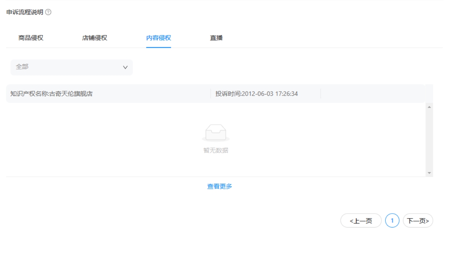
Task: Go to previous page with 上一页
Action: pos(361,221)
